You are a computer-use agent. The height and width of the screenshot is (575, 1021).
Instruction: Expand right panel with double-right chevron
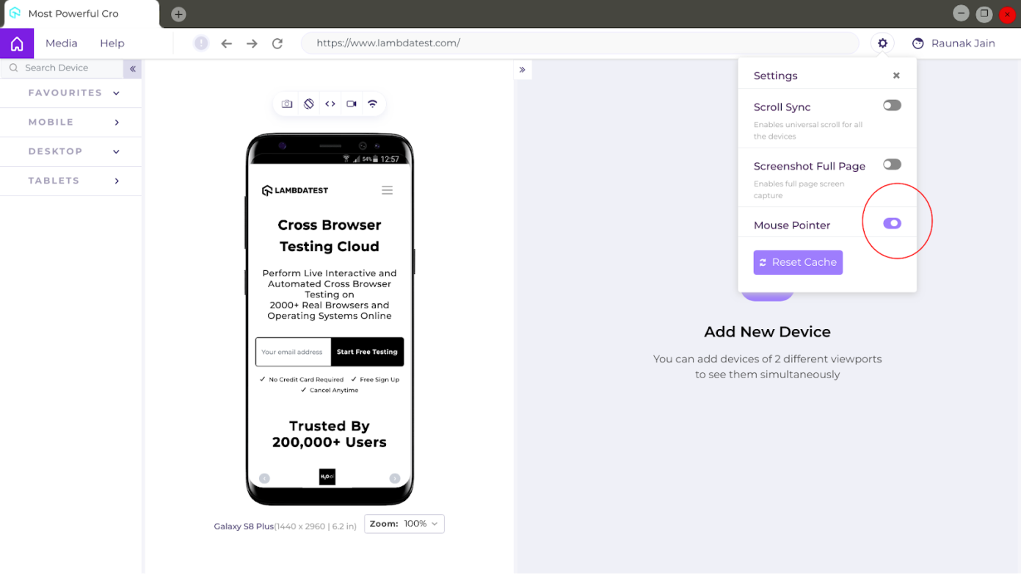pos(523,70)
